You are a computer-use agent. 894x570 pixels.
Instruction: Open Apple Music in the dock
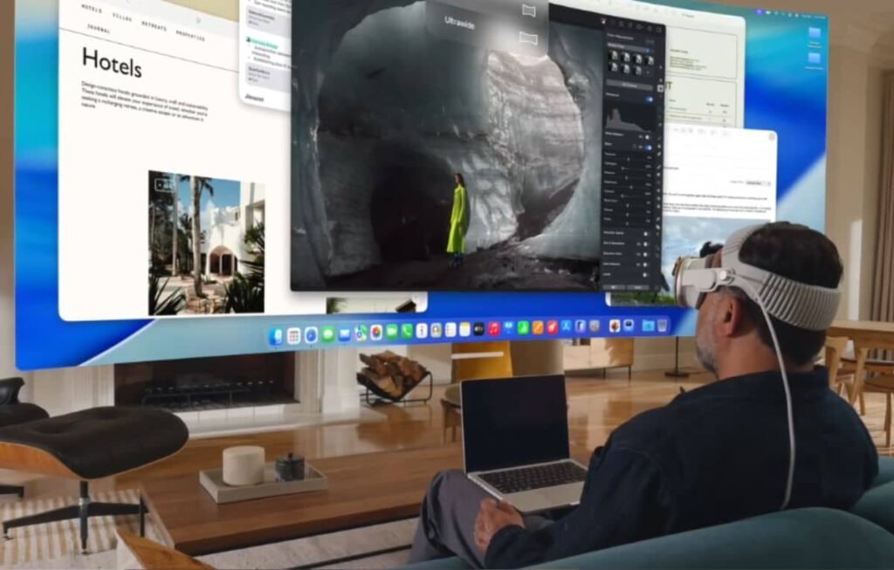[x=494, y=329]
